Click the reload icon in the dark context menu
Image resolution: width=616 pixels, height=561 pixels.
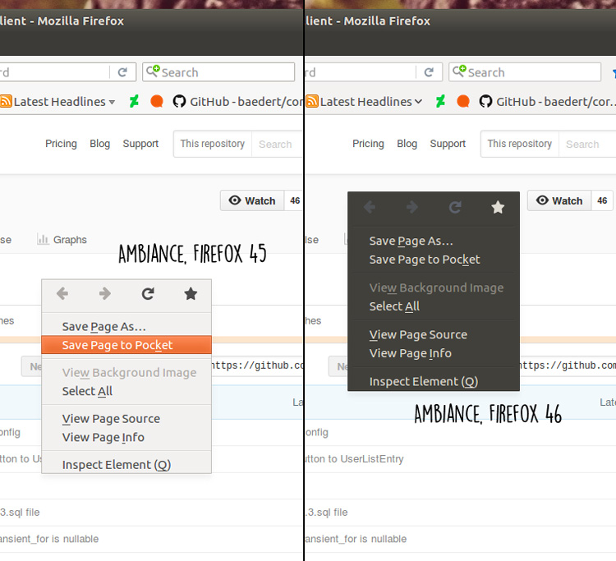tap(455, 208)
